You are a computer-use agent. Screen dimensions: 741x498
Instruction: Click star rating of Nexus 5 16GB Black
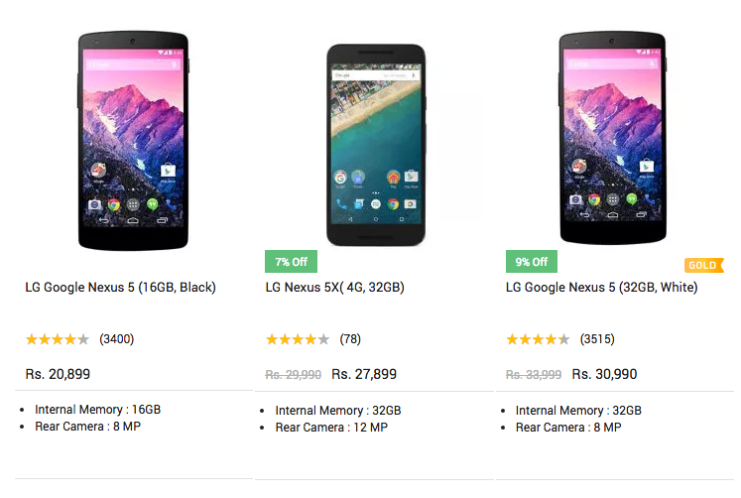58,339
